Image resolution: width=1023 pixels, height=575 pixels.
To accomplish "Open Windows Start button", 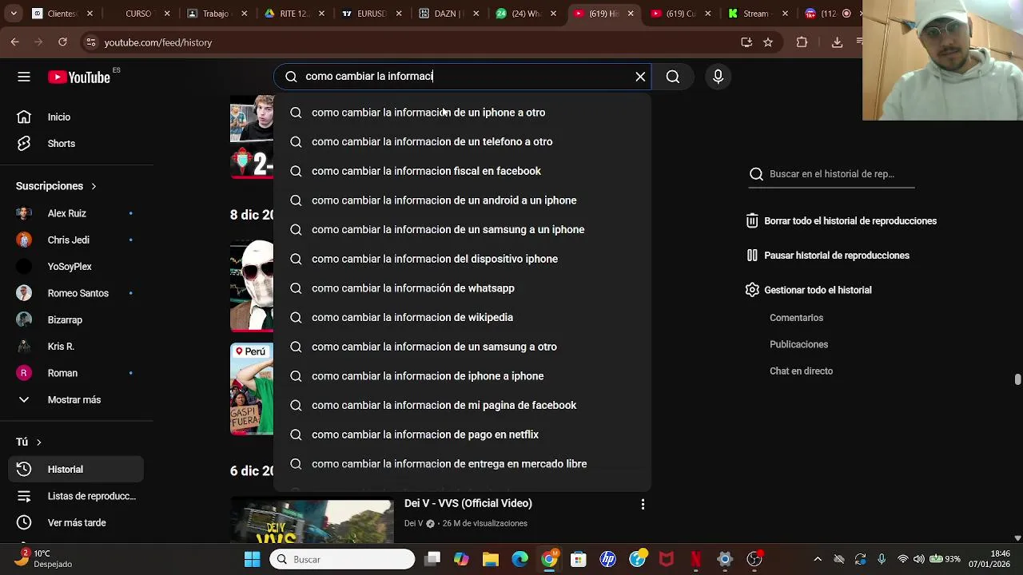I will (252, 559).
